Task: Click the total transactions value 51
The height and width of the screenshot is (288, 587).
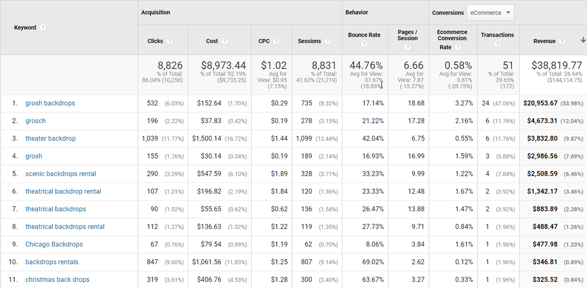Action: click(x=508, y=65)
